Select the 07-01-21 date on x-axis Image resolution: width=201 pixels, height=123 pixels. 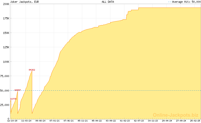pos(55,121)
